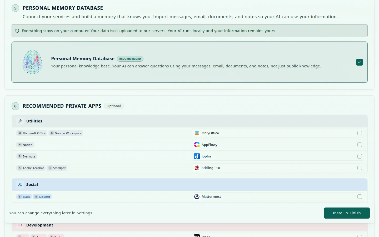Collapse the Utilities category header
Viewport: 379px width, 237px height.
(x=189, y=121)
